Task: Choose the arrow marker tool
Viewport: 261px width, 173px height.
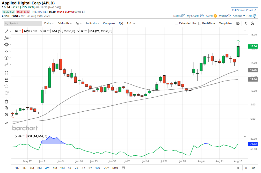Action: [x=6, y=51]
